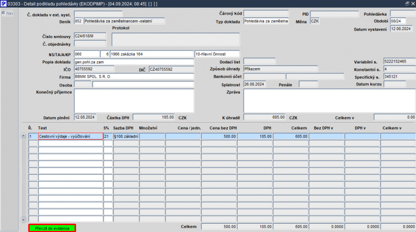416x232 pixels.
Task: Click the application logo in title bar
Action: tap(4, 4)
